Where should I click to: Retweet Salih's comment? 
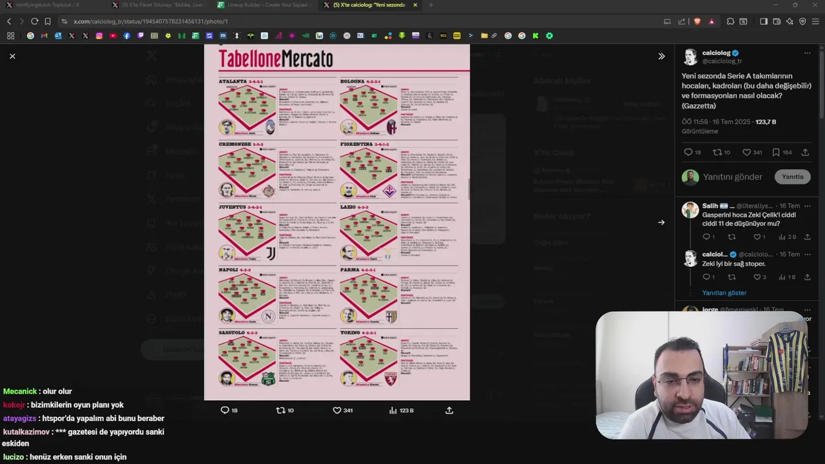click(x=732, y=237)
